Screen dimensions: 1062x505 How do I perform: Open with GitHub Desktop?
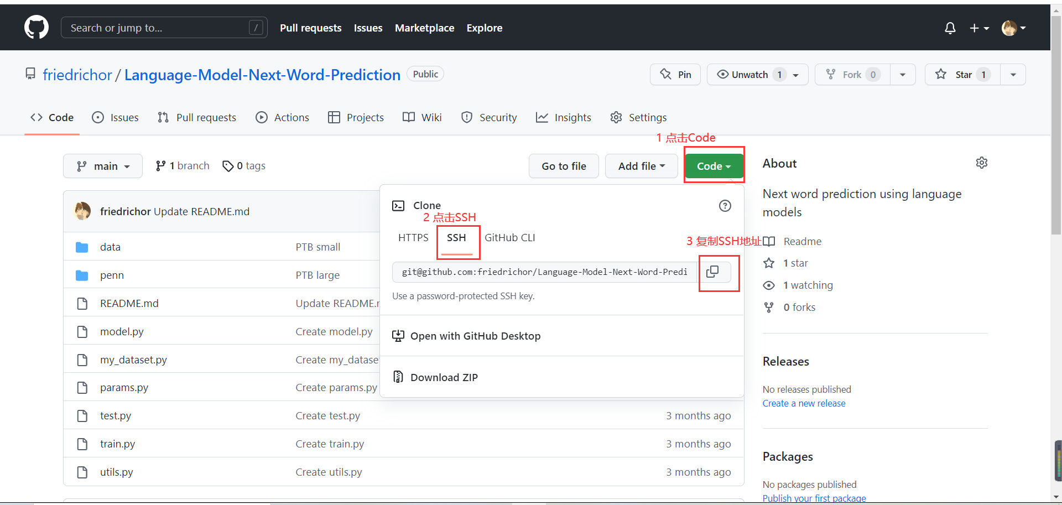coord(466,336)
